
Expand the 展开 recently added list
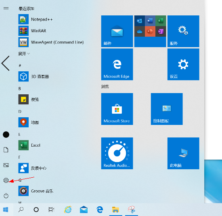24,54
